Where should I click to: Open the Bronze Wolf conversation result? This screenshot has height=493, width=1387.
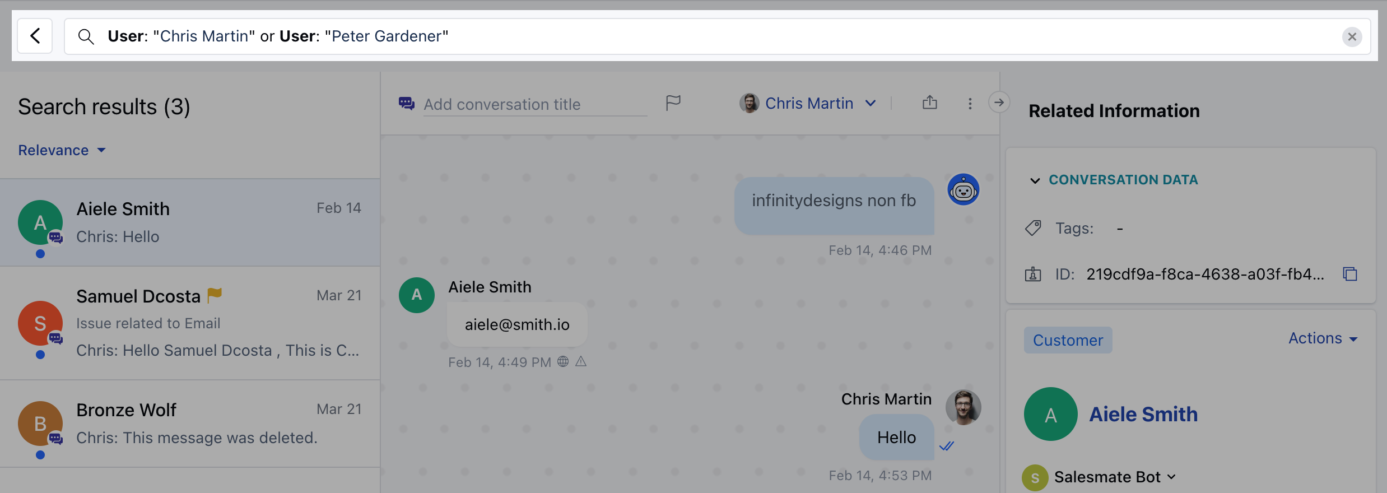[x=190, y=424]
